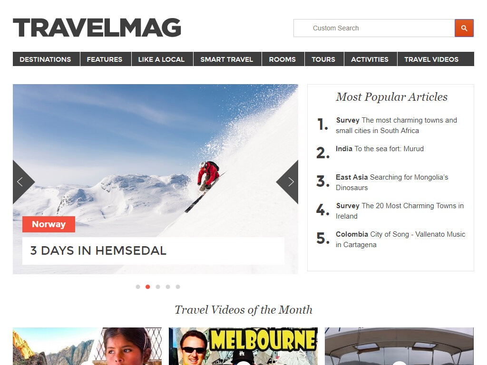Go to Travel Videos section
Screen dimensions: 487x365
(x=431, y=59)
